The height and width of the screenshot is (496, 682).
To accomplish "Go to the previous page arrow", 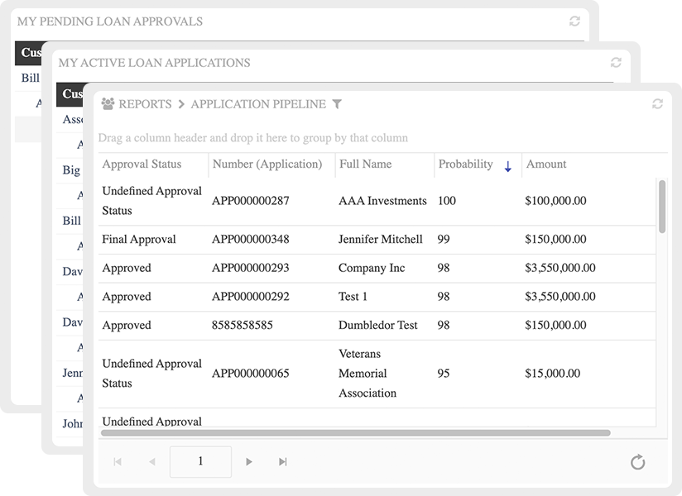I will (x=152, y=462).
